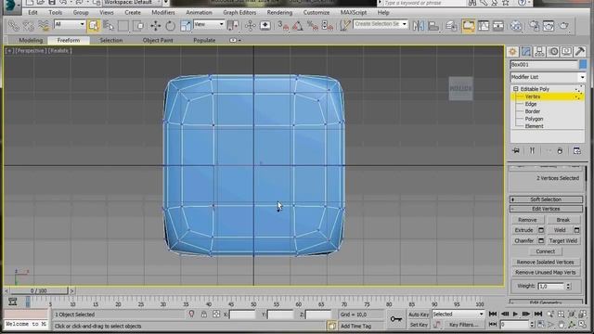Open the Material Editor icon
This screenshot has width=594, height=334.
516,26
